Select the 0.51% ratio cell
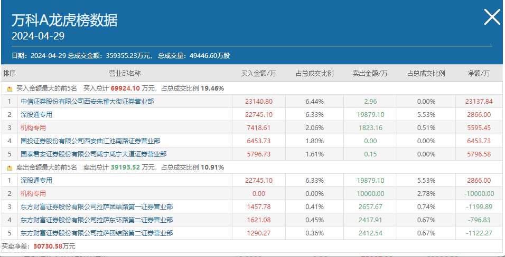This screenshot has width=505, height=257. [426, 128]
